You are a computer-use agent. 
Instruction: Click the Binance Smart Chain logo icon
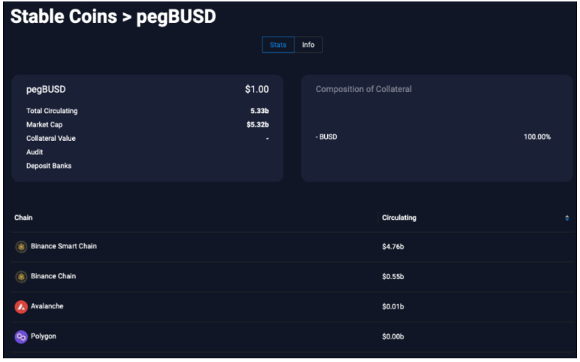click(21, 247)
